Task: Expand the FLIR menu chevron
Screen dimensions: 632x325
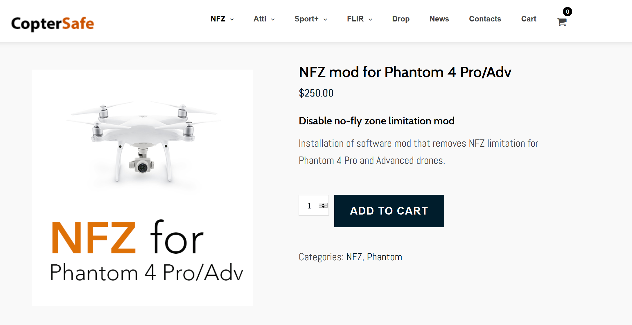Action: [370, 19]
